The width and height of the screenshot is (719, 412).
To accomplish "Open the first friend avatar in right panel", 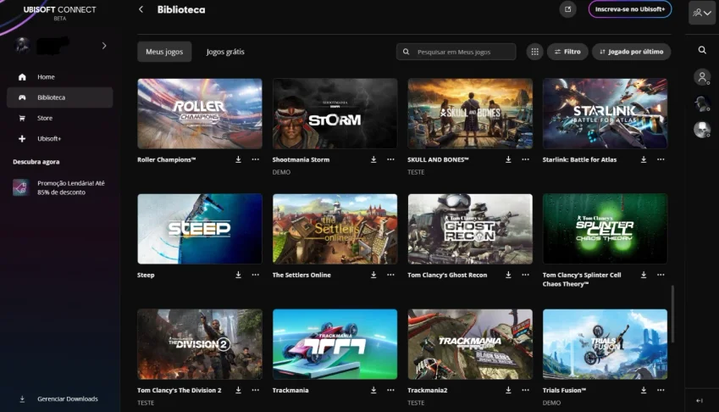I will click(702, 77).
